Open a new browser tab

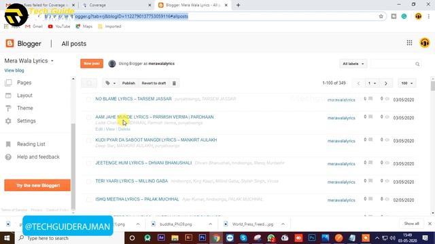click(x=238, y=5)
